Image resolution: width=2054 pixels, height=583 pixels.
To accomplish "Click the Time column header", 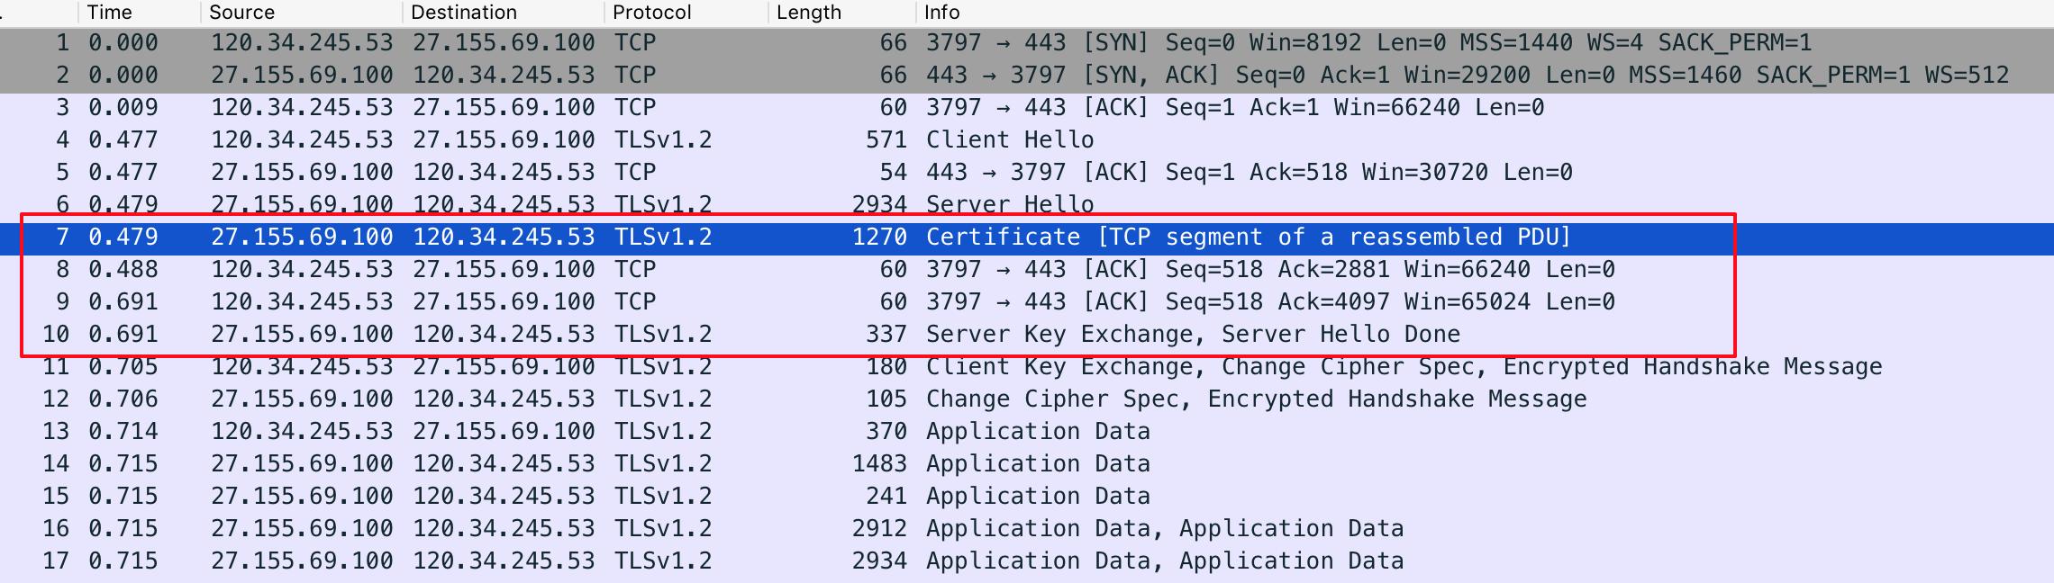I will click(110, 13).
